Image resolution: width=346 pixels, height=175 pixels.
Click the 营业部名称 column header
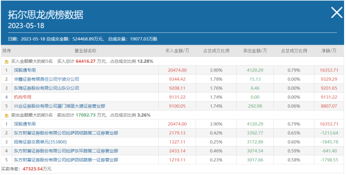coord(85,51)
